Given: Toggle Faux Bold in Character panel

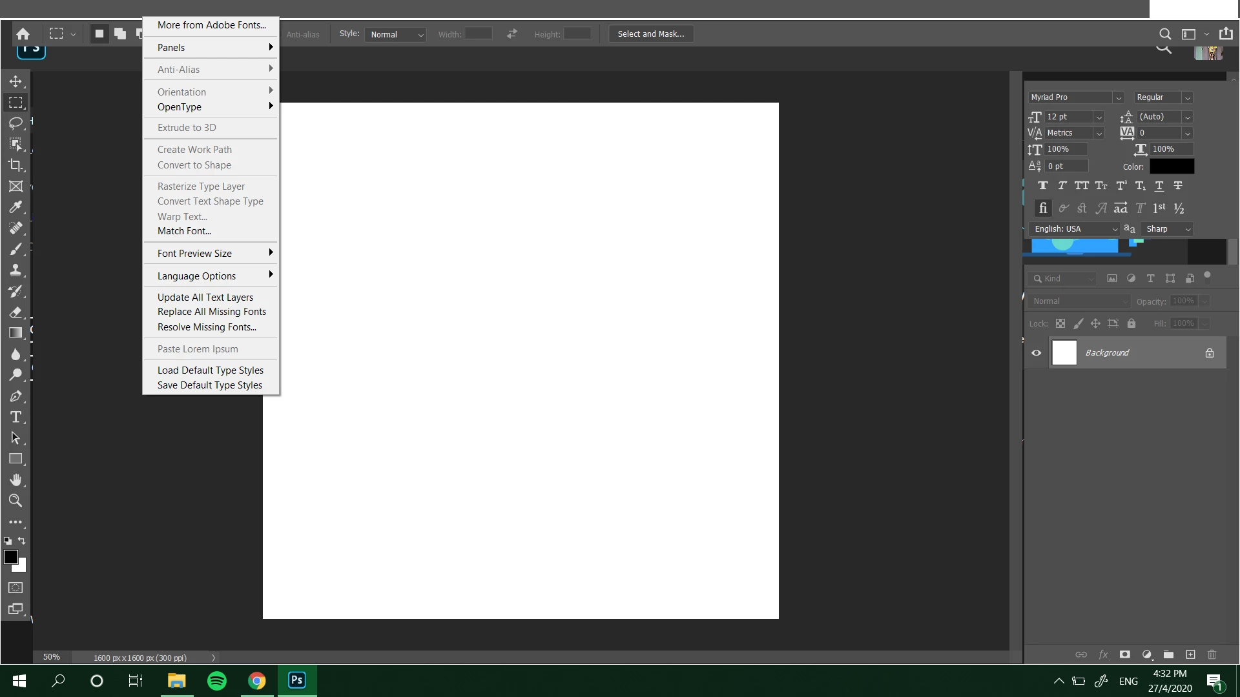Looking at the screenshot, I should click(x=1042, y=186).
